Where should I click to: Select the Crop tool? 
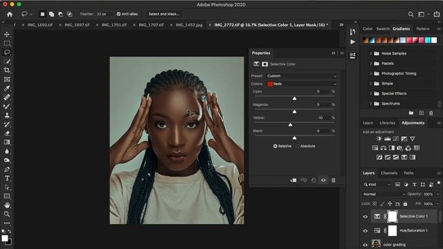pyautogui.click(x=7, y=71)
